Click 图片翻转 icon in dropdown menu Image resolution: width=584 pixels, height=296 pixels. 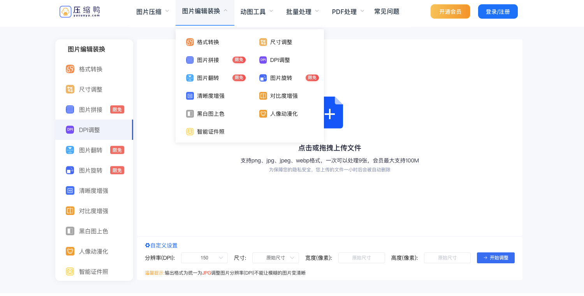click(x=190, y=78)
